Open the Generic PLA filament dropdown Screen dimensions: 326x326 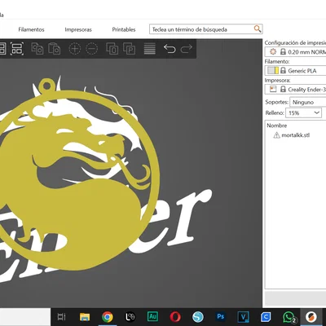tap(295, 71)
